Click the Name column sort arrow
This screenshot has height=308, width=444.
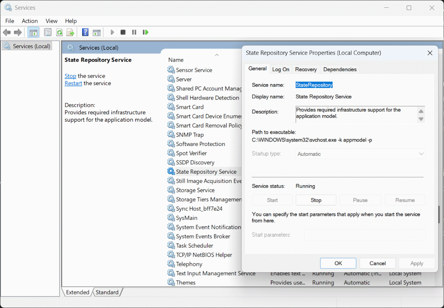[217, 55]
